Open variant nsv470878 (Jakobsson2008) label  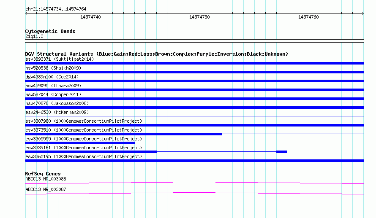click(57, 103)
